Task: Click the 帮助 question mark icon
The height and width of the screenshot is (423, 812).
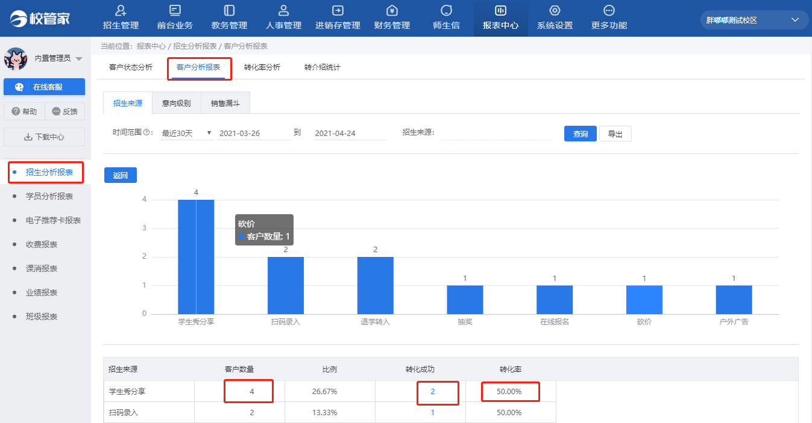Action: click(x=16, y=111)
